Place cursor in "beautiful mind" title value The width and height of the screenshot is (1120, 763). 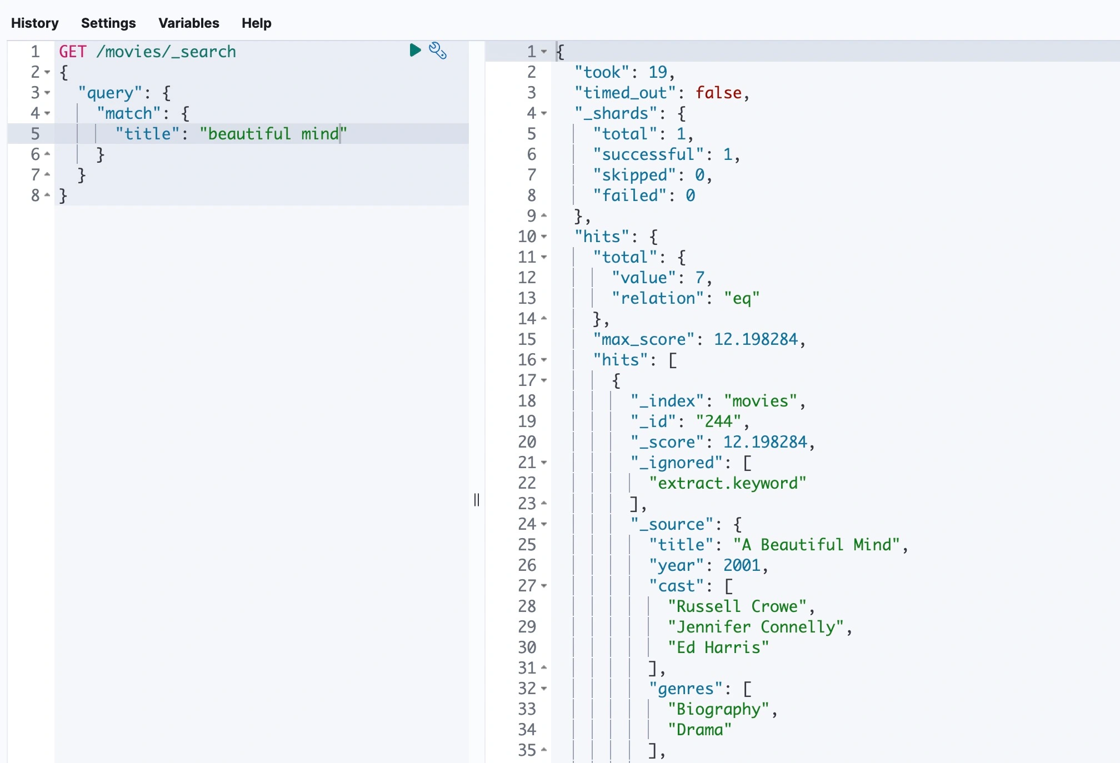[x=272, y=134]
